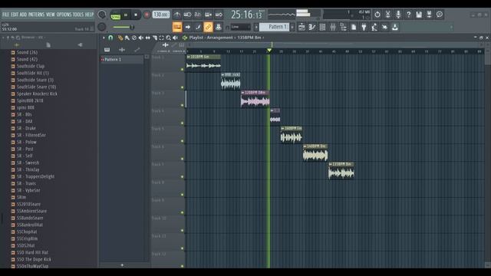This screenshot has width=491, height=276.
Task: Select the Mute tool in playlist toolbar
Action: click(x=141, y=38)
